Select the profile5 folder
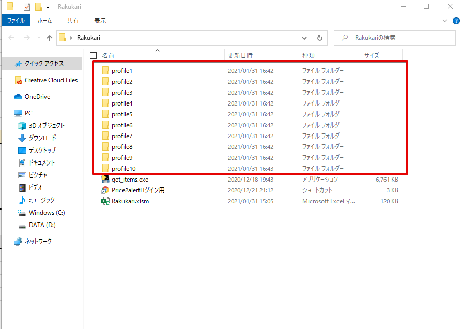 pyautogui.click(x=122, y=114)
